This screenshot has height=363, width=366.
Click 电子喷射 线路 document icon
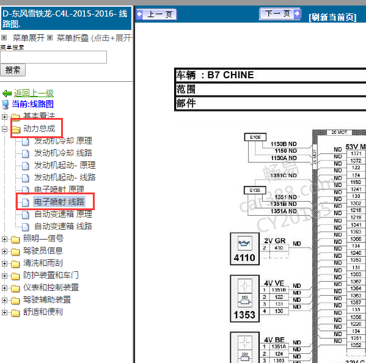coord(26,202)
